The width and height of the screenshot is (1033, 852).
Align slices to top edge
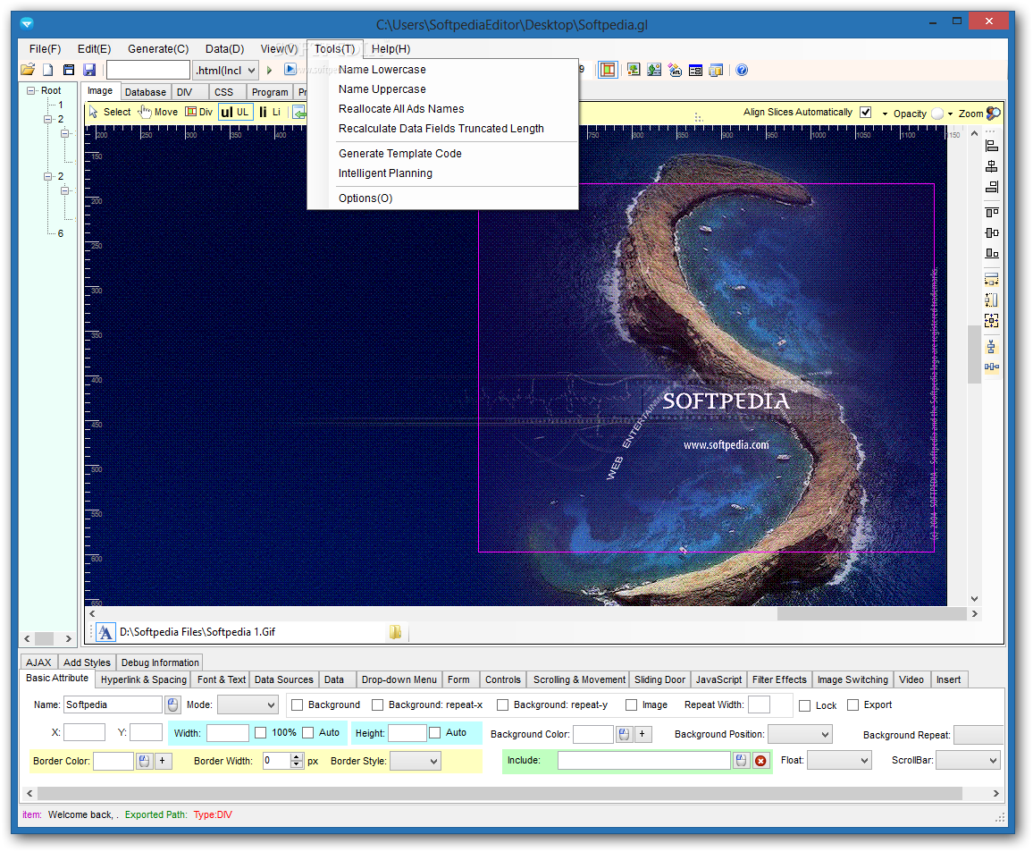click(992, 212)
